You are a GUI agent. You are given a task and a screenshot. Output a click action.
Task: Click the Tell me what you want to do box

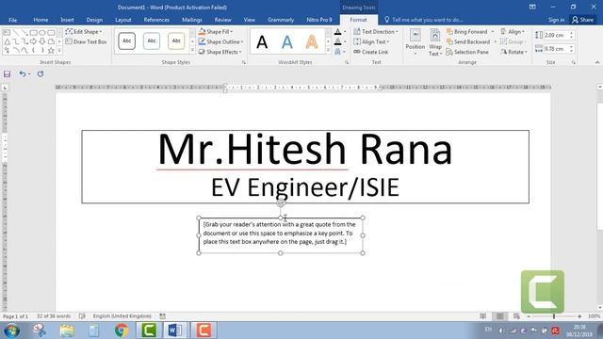(x=423, y=20)
